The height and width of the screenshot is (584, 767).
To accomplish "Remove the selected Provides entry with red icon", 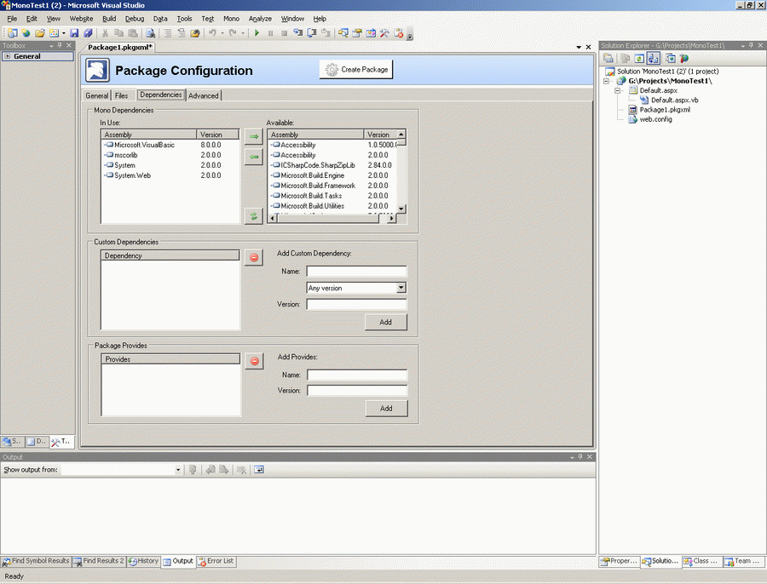I will click(254, 361).
